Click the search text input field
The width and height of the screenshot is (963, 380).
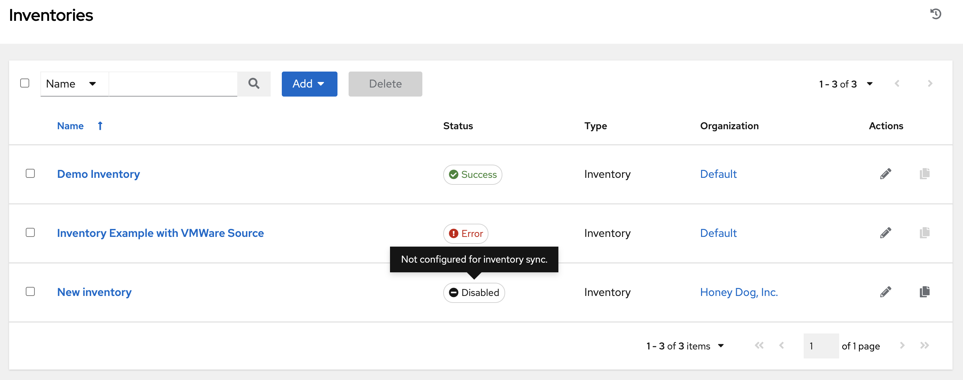click(x=173, y=84)
